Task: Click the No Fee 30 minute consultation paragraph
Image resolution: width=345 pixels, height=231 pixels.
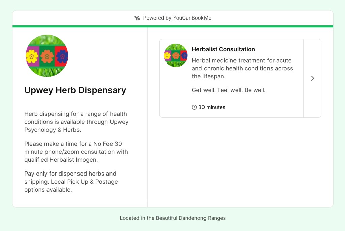Action: (x=76, y=152)
